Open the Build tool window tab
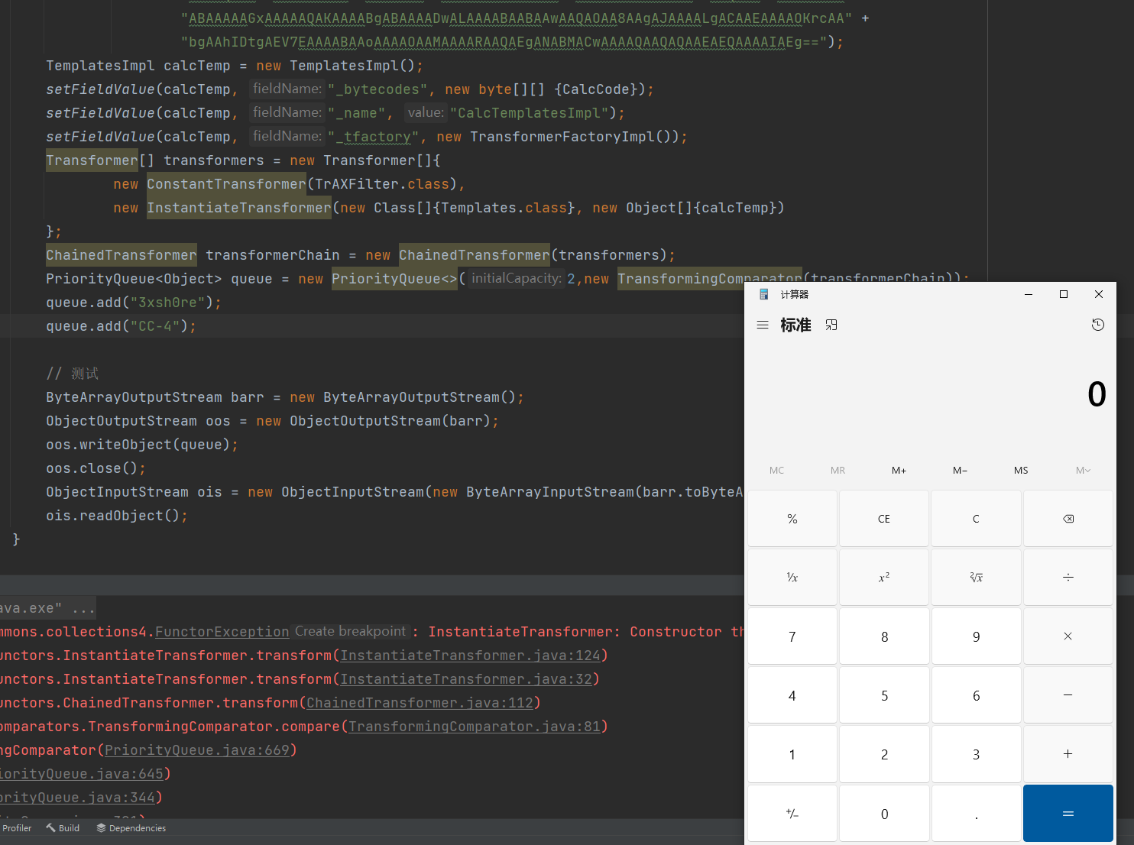This screenshot has width=1134, height=845. pyautogui.click(x=63, y=828)
